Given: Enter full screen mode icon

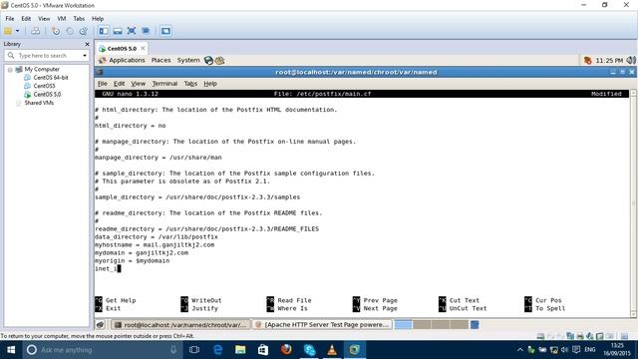Looking at the screenshot, I should coord(132,31).
